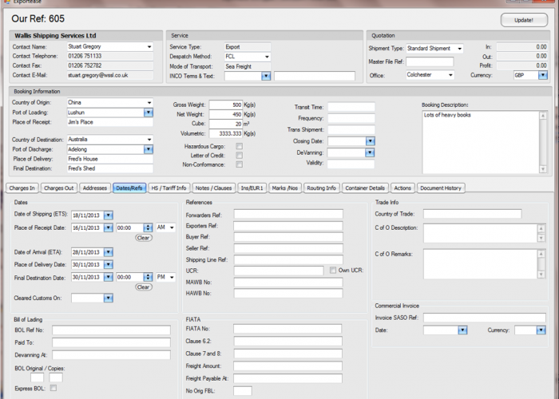Enable the Non-Conformance checkbox

[x=240, y=164]
